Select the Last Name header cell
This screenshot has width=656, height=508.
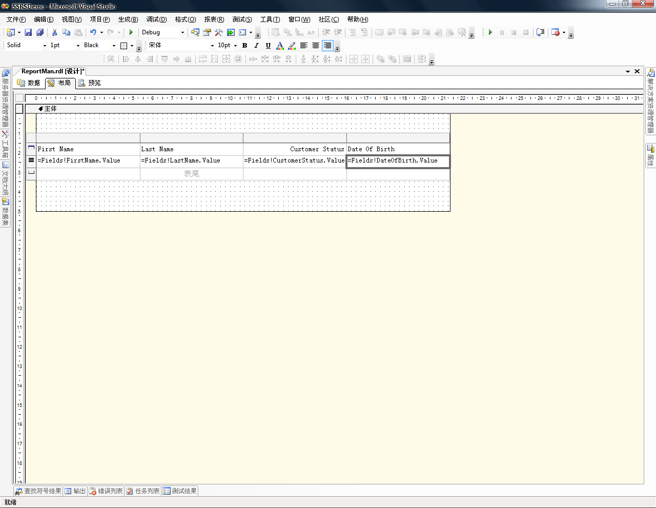[x=192, y=149]
